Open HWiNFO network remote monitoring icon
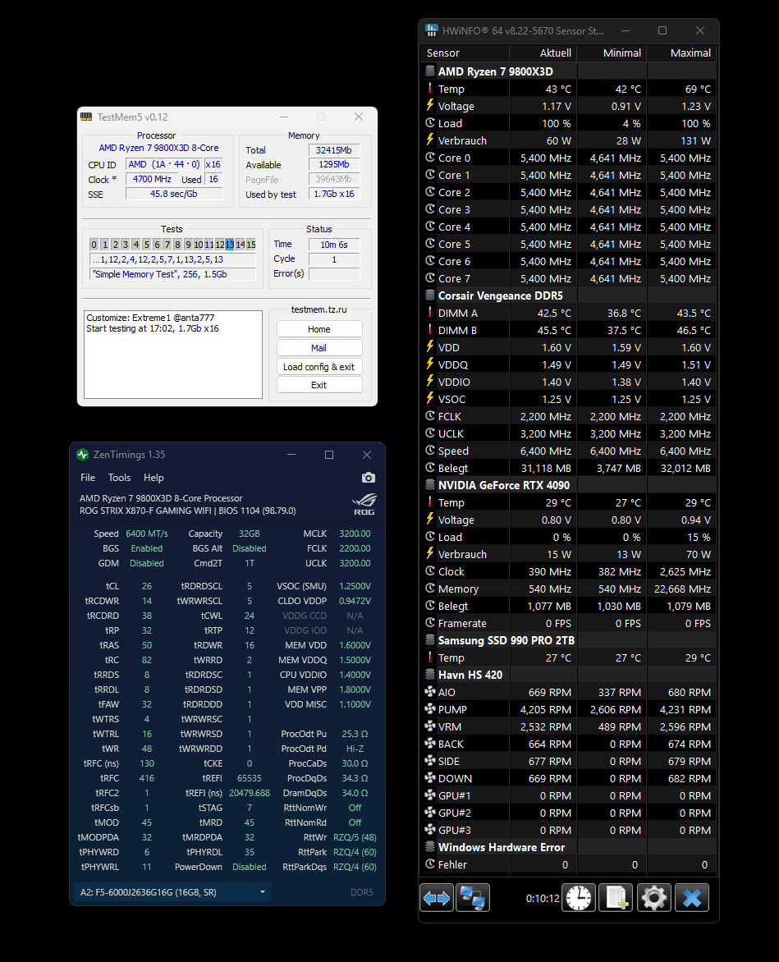 pyautogui.click(x=472, y=898)
